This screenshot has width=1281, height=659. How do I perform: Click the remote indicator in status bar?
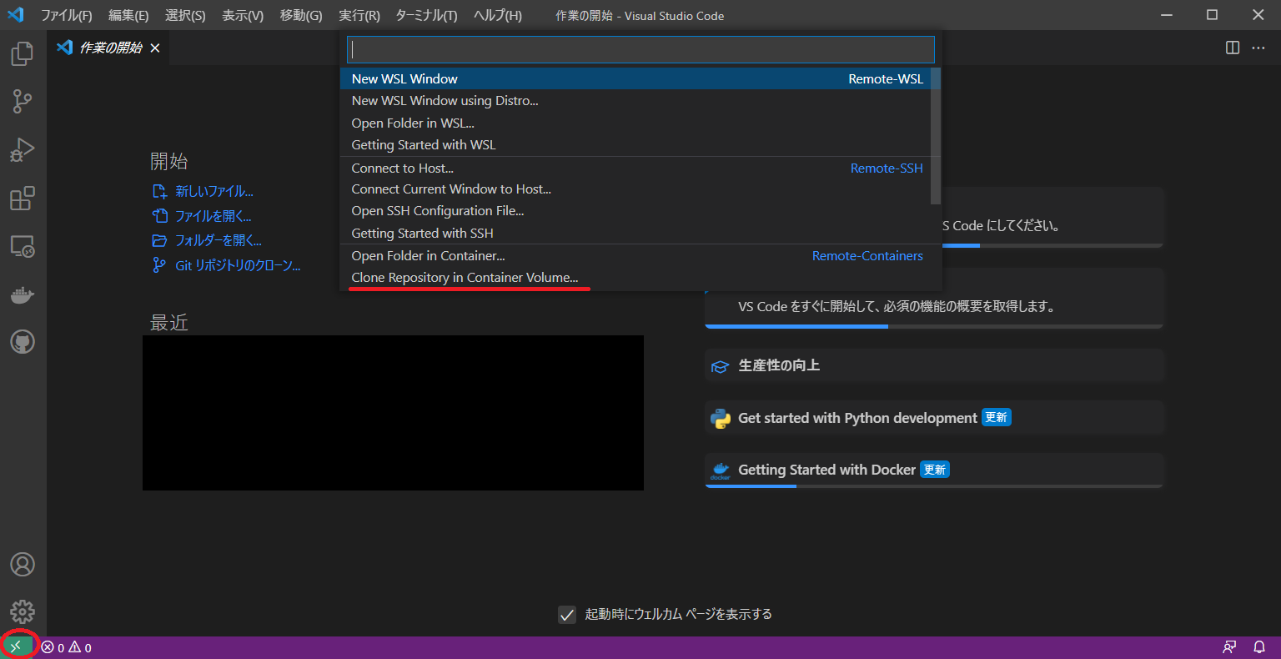pyautogui.click(x=15, y=646)
